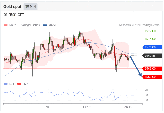164x113 pixels.
Task: Click the red 1560.00 support tag
Action: click(x=152, y=77)
